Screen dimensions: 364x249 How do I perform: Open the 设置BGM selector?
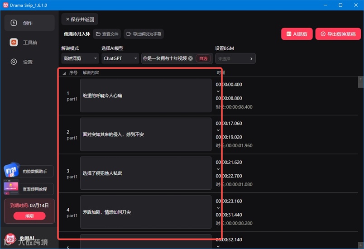[235, 58]
